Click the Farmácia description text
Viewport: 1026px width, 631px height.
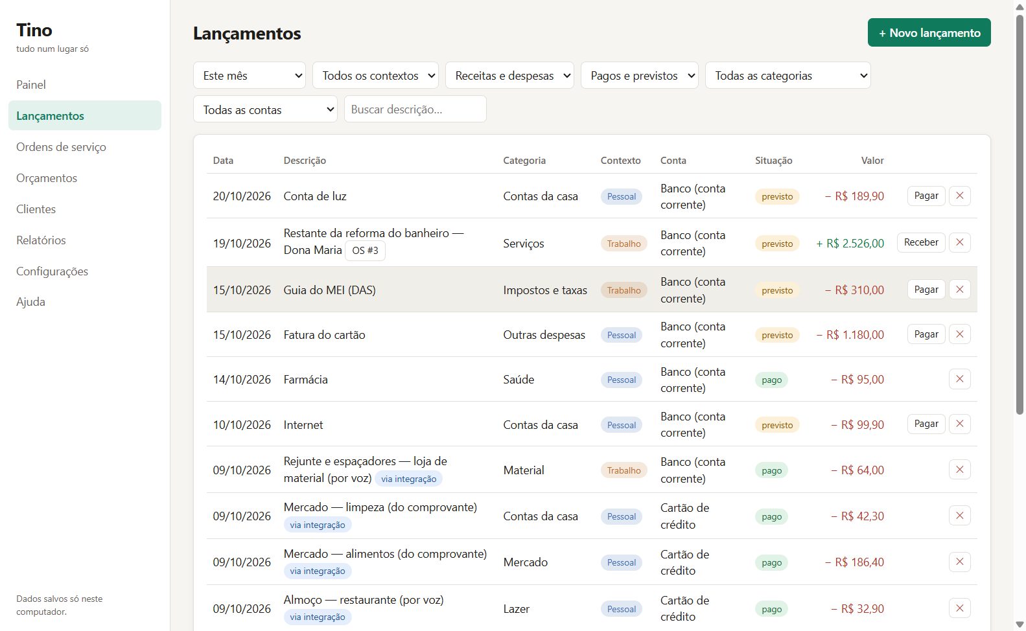point(305,380)
